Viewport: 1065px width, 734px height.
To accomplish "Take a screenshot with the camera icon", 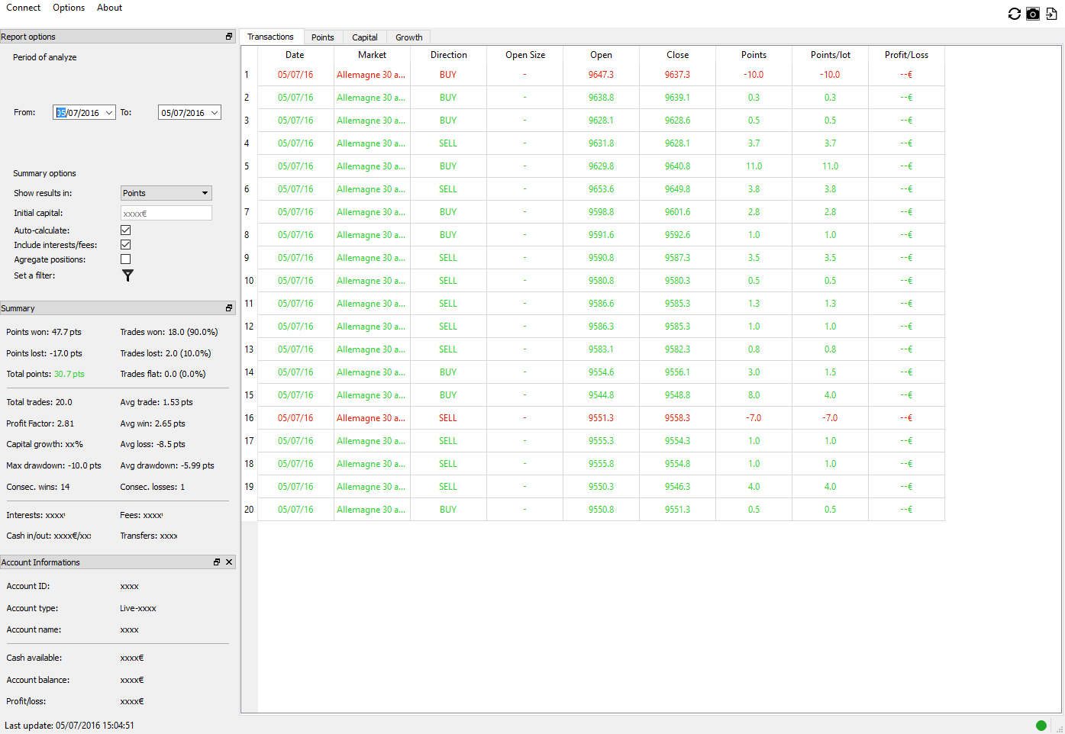I will (x=1032, y=14).
